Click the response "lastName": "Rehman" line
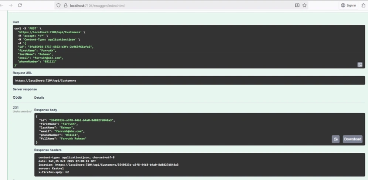This screenshot has height=180, width=368. click(x=57, y=128)
